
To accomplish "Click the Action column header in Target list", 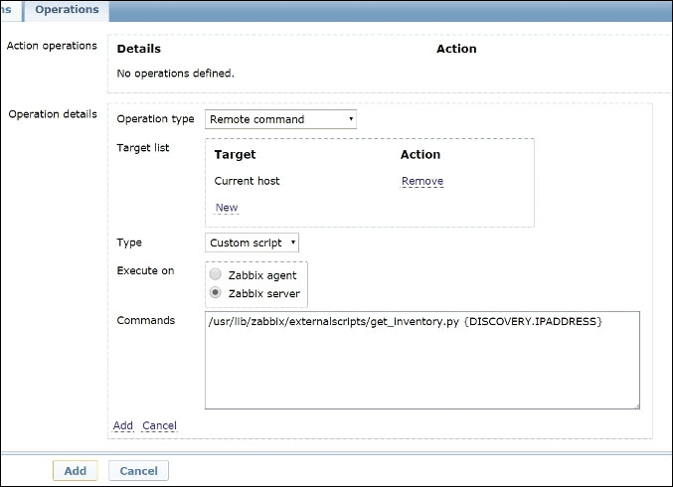I will [421, 155].
